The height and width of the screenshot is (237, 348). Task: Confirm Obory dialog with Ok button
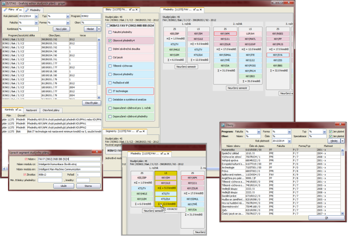(x=327, y=218)
